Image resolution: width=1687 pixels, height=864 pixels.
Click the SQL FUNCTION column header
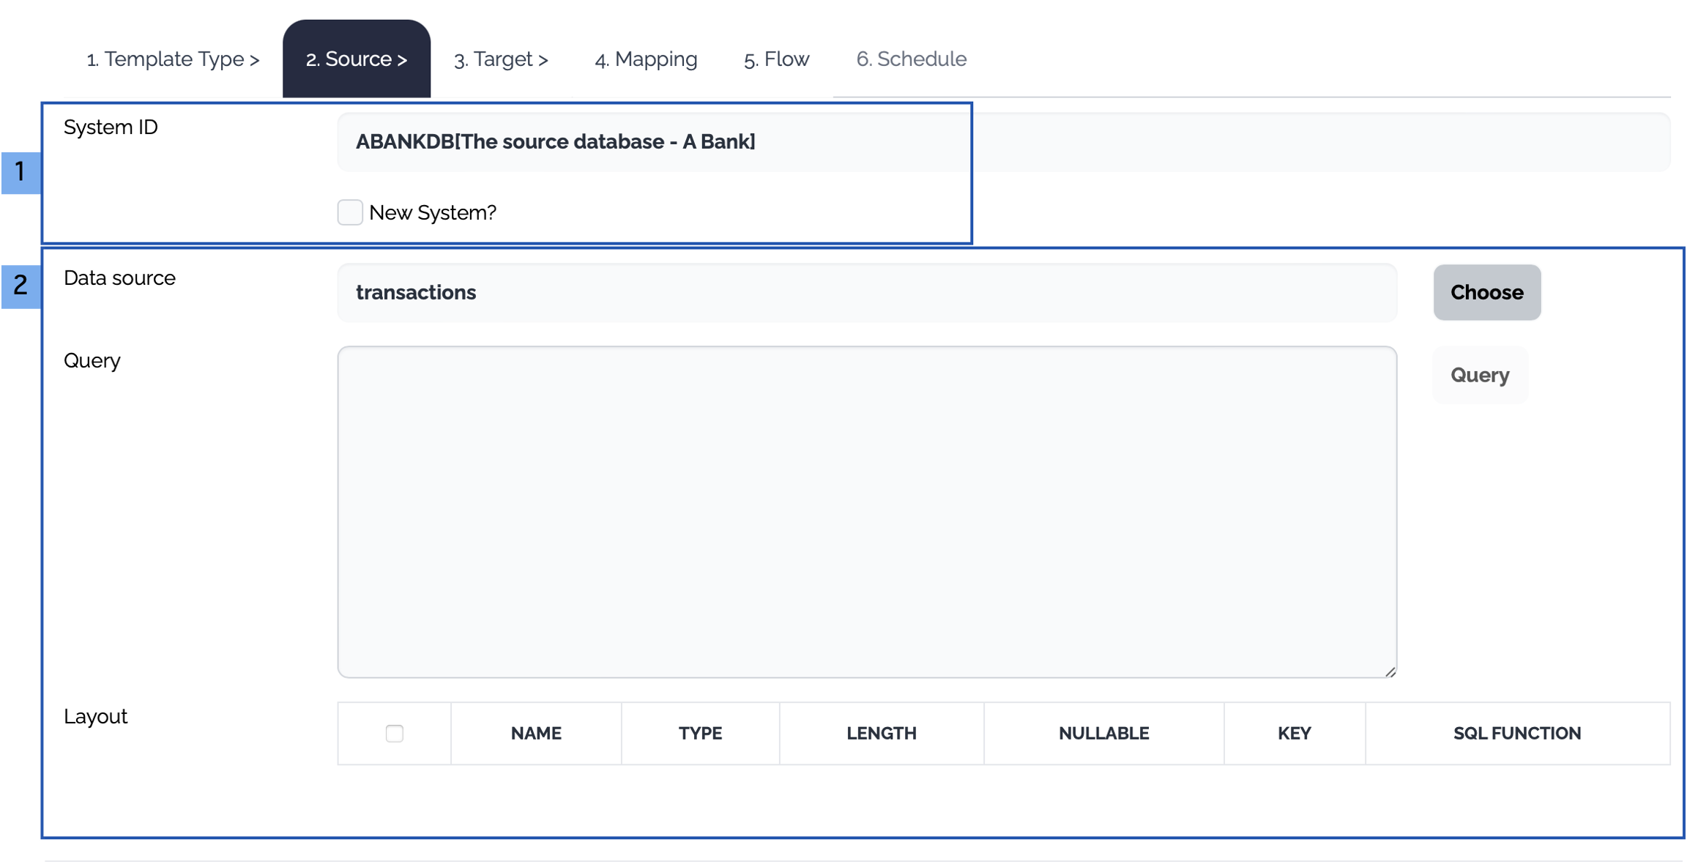[1517, 733]
